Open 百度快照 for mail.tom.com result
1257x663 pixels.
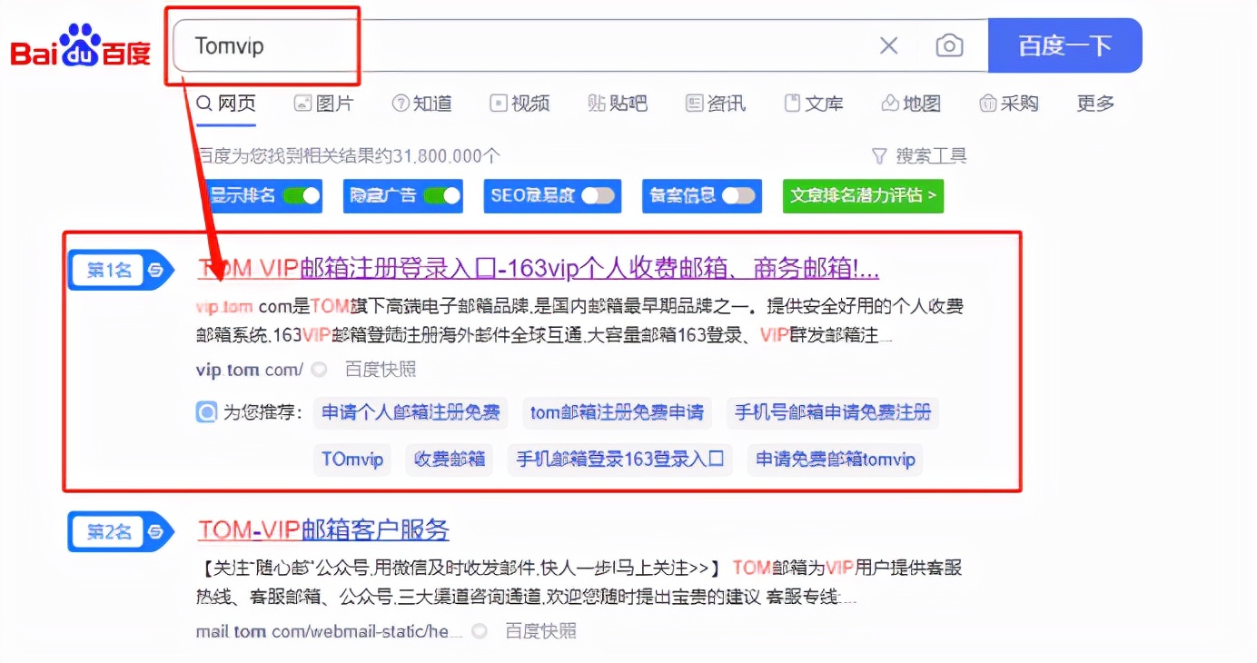[x=540, y=630]
